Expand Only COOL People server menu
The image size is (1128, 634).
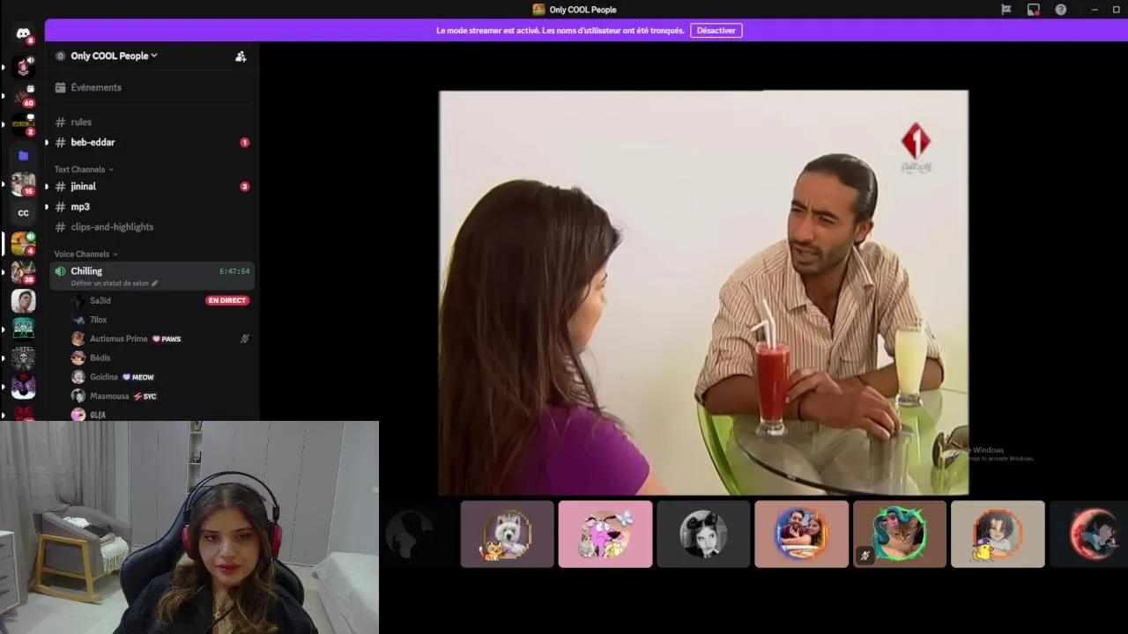click(x=114, y=55)
